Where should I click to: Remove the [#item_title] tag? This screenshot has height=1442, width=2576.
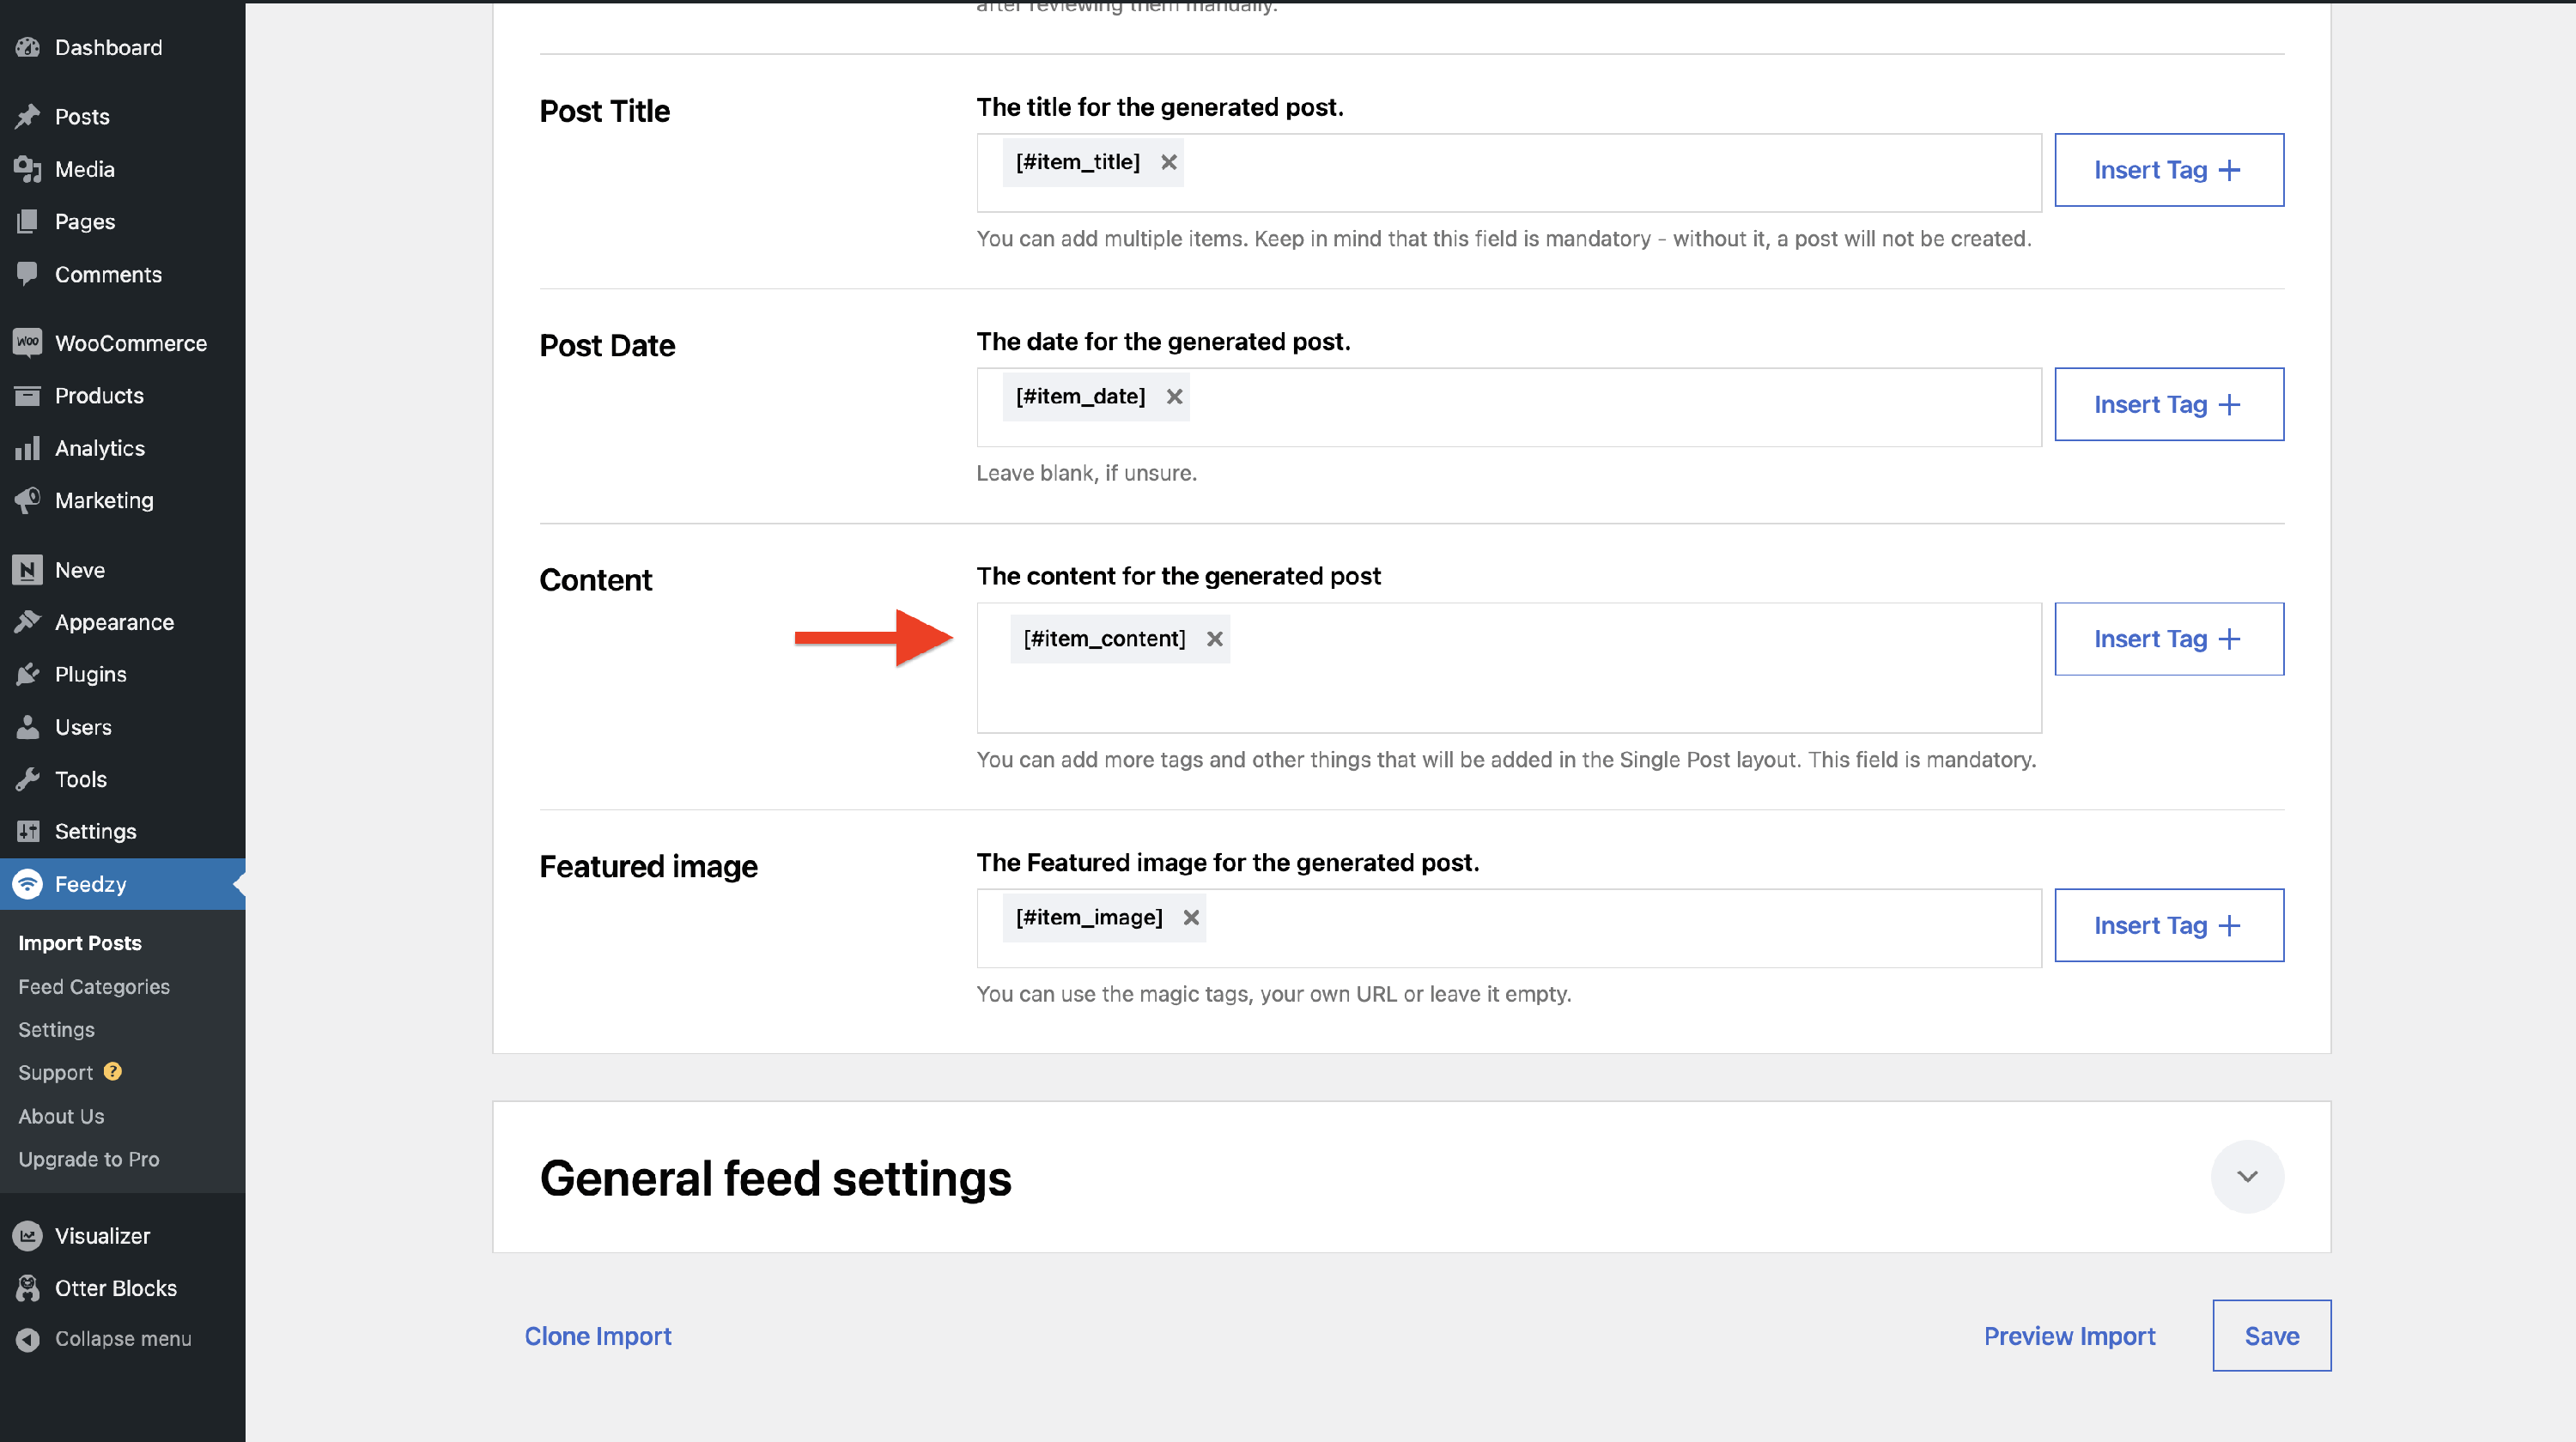[1168, 162]
